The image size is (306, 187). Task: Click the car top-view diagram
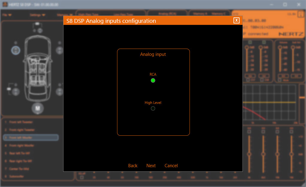(x=38, y=68)
